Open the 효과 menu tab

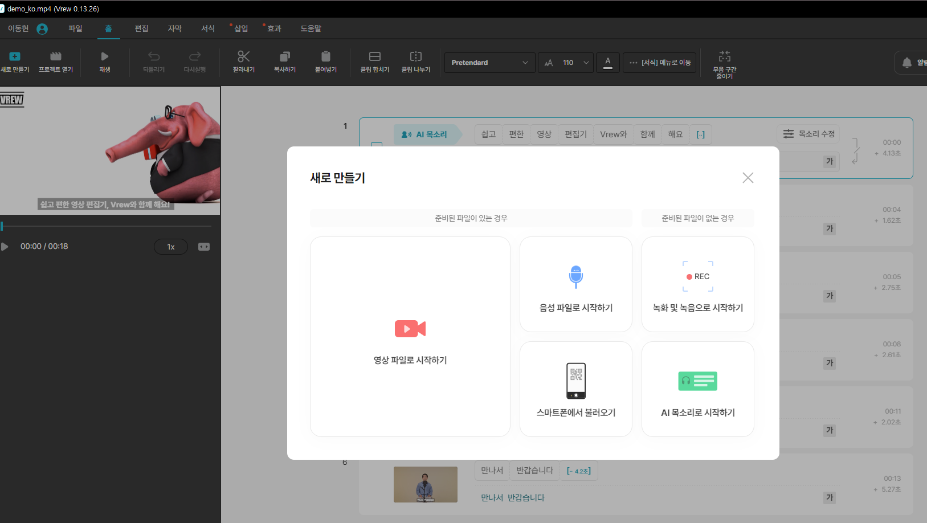pos(274,28)
